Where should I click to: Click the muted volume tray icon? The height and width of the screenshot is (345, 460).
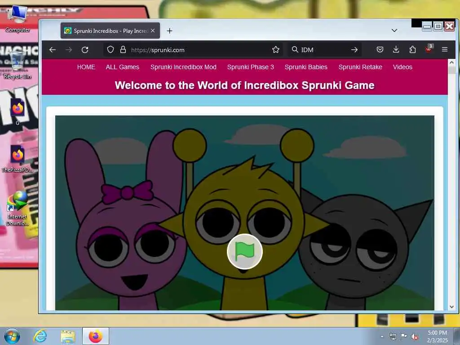(x=415, y=337)
